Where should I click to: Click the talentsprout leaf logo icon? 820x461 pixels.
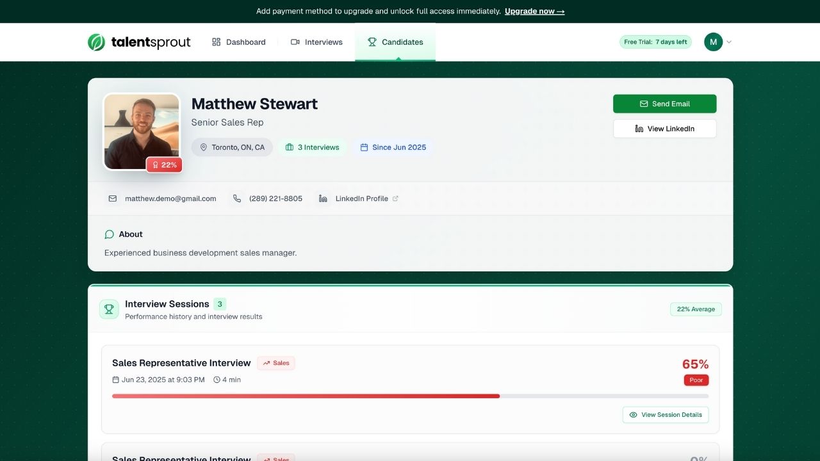pos(96,42)
